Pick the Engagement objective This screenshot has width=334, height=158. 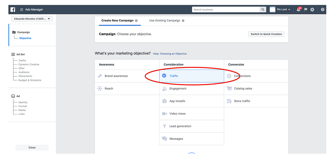pyautogui.click(x=178, y=88)
